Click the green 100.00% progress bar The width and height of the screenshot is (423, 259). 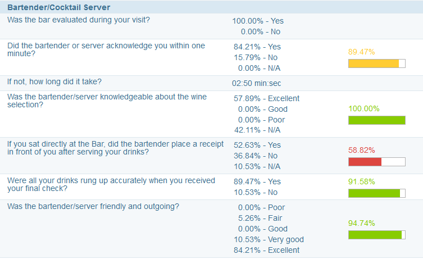pyautogui.click(x=376, y=120)
